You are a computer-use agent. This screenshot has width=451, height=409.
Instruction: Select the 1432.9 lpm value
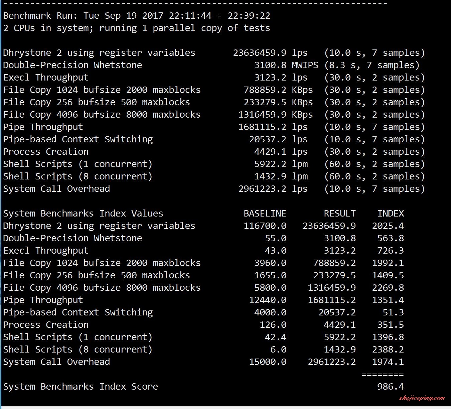[281, 176]
